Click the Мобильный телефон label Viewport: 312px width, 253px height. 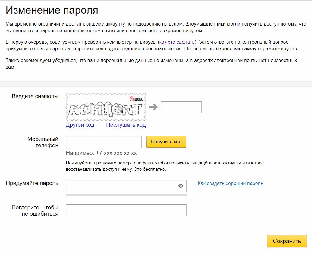[43, 142]
